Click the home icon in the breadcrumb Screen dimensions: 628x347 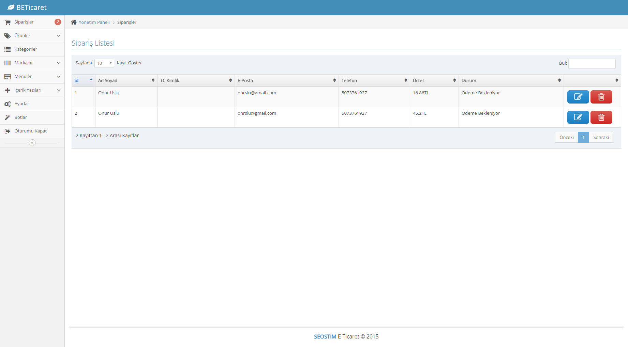[74, 22]
